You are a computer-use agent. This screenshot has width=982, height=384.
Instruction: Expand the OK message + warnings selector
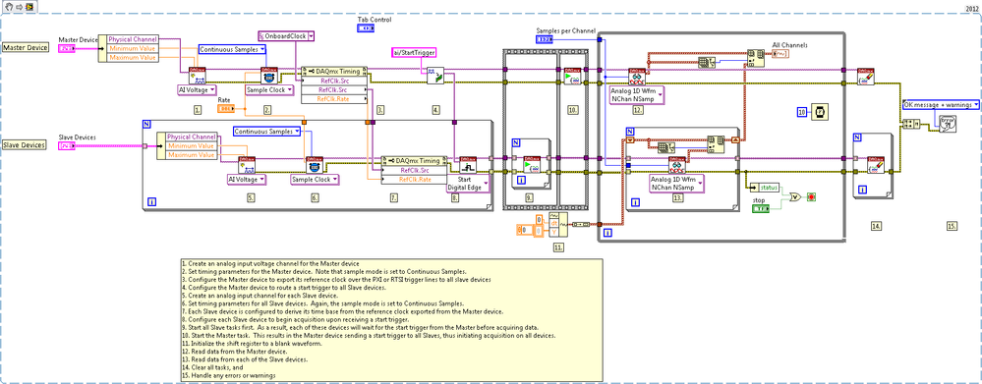tap(941, 104)
